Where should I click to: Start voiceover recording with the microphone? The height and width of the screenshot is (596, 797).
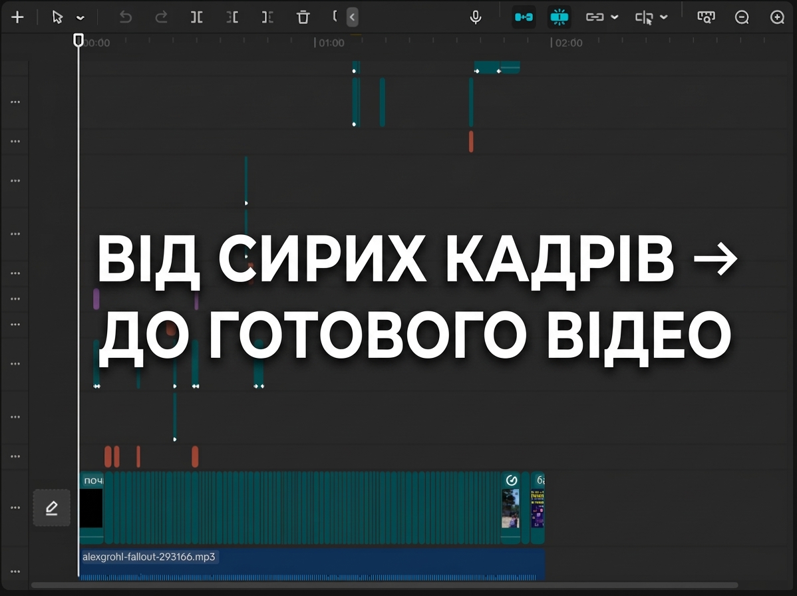coord(475,17)
